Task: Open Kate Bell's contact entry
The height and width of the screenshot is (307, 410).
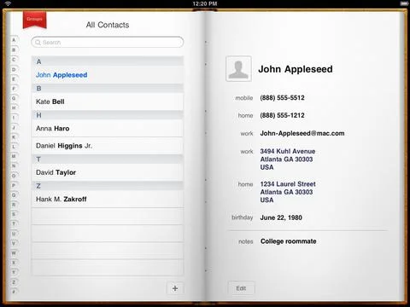Action: [108, 101]
